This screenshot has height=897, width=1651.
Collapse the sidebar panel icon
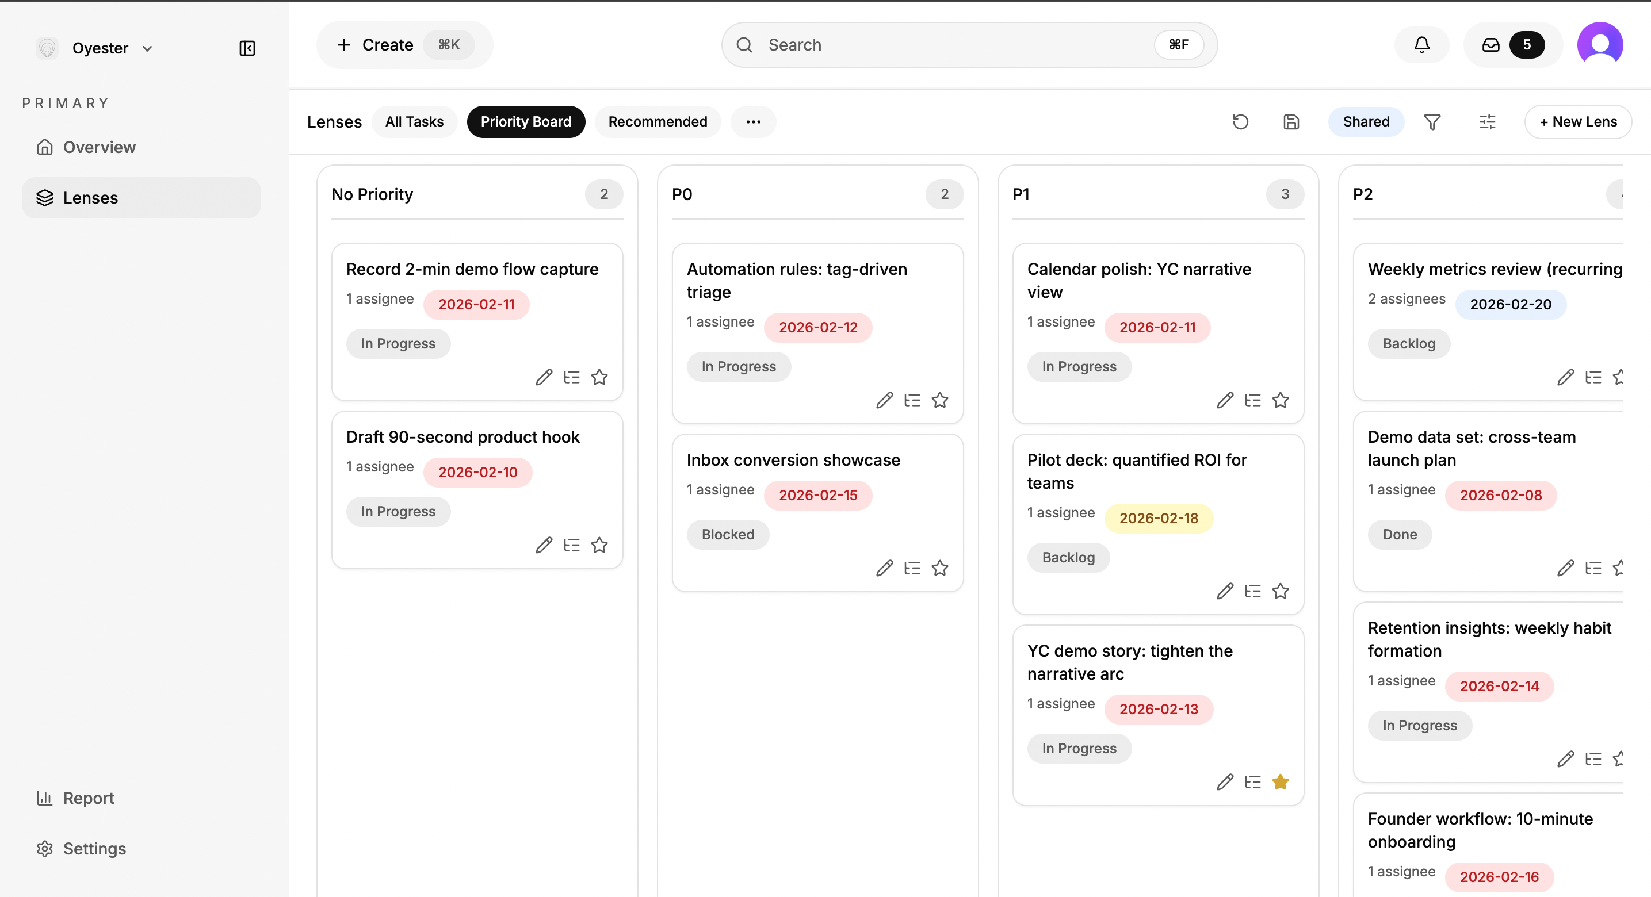click(x=247, y=48)
